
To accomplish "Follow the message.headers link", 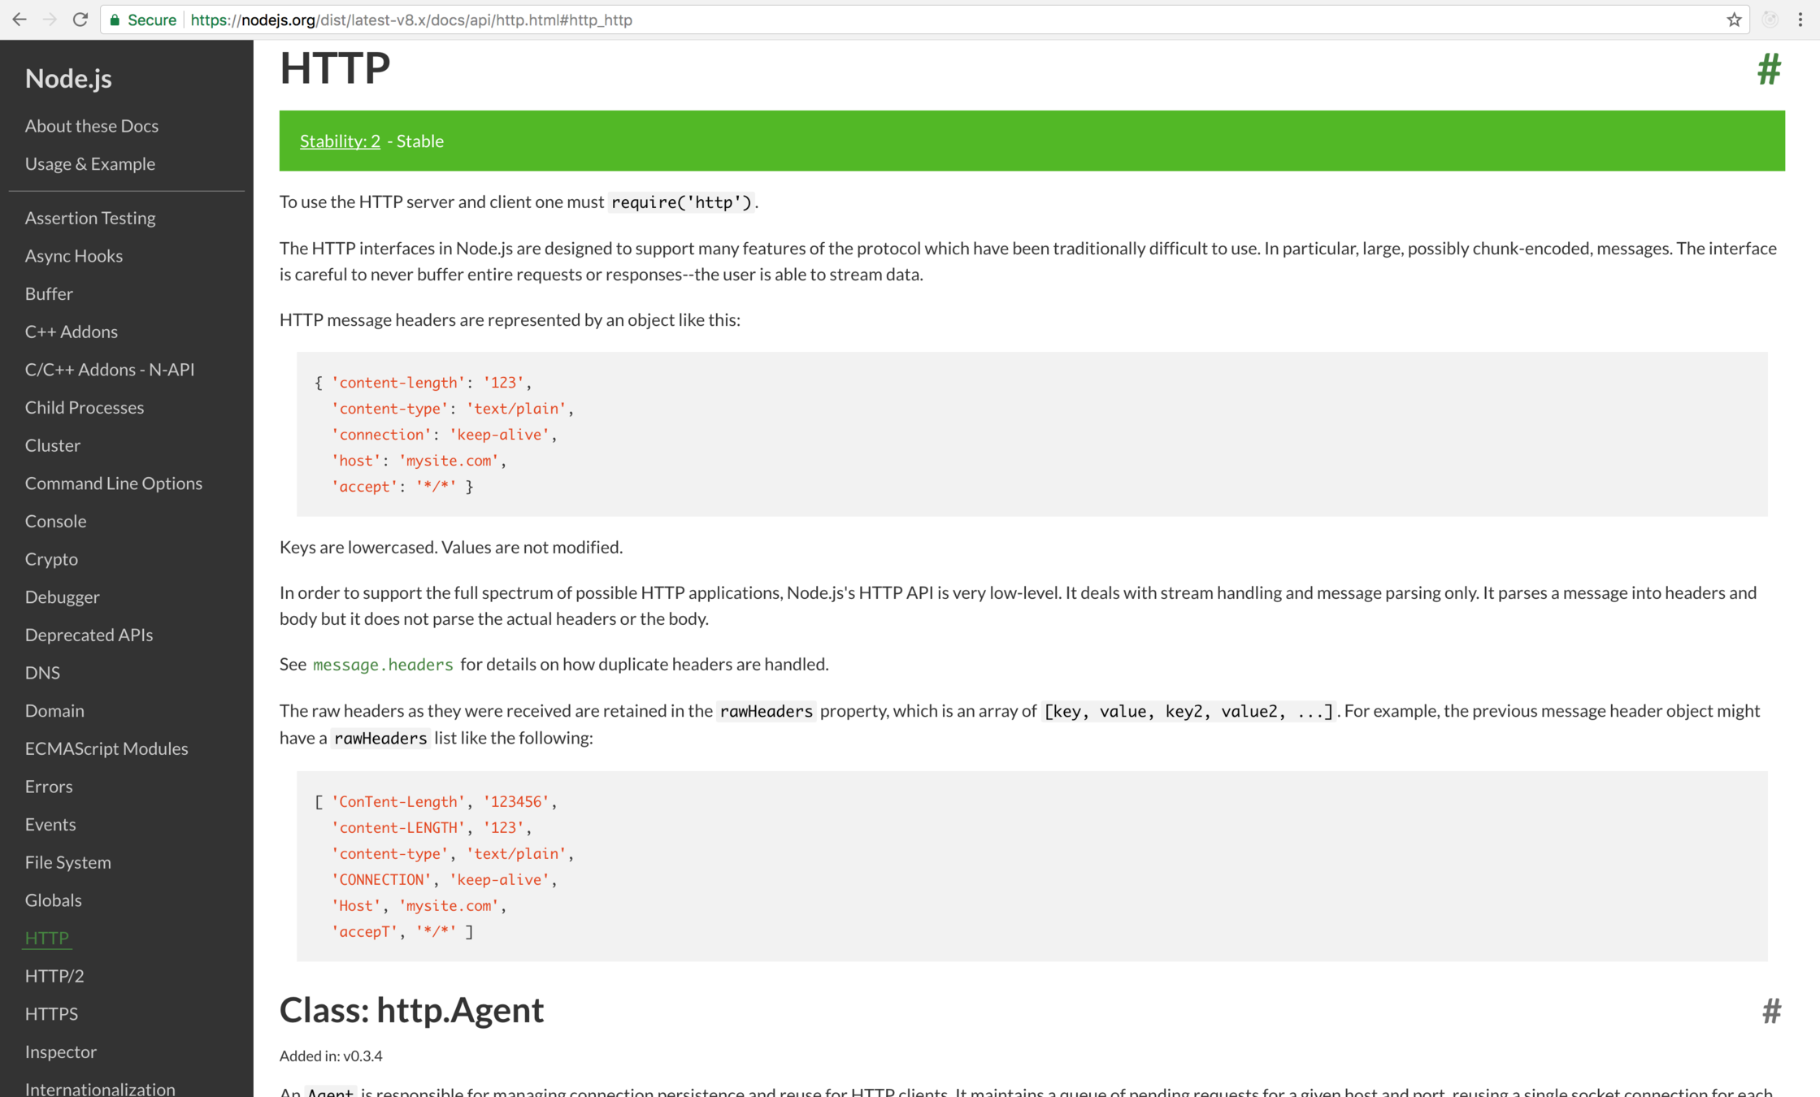I will tap(383, 665).
